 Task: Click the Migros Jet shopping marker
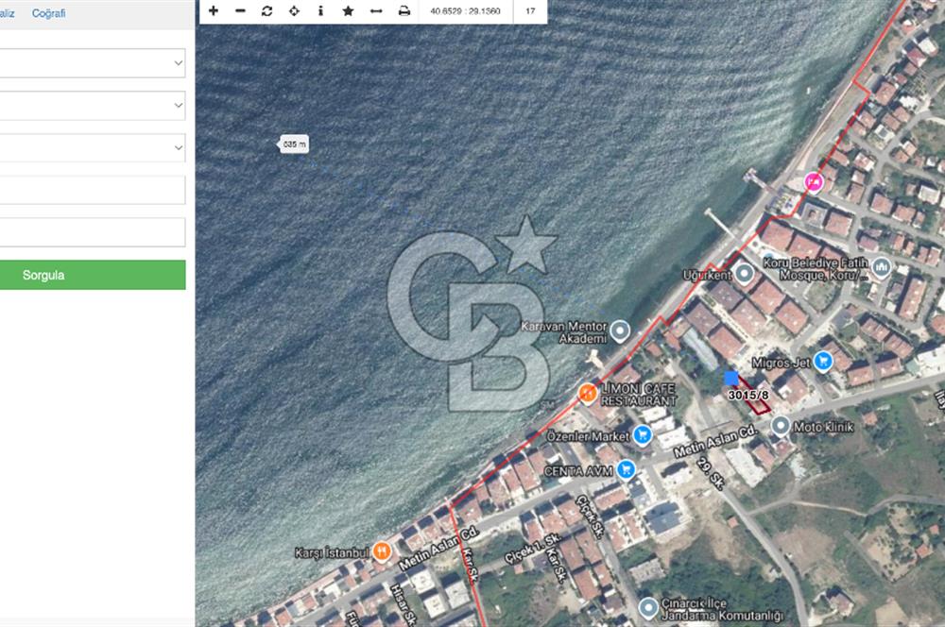click(x=823, y=360)
